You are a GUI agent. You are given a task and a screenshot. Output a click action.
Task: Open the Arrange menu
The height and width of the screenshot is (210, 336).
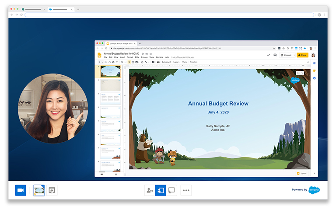pos(144,57)
